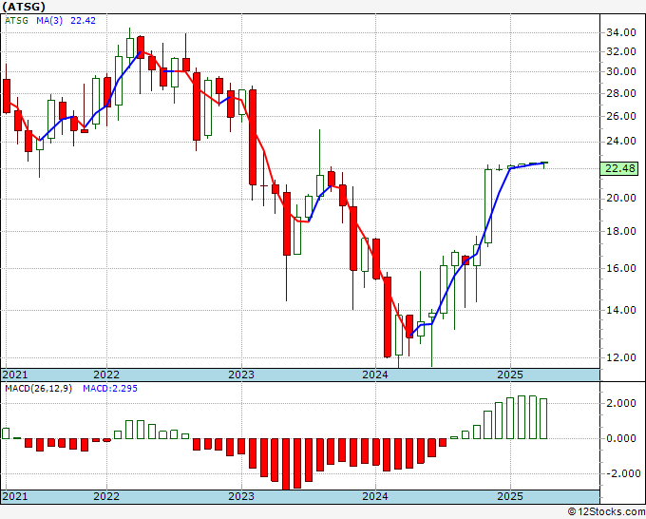
Task: Click the first green MACD bar of 2025
Action: pyautogui.click(x=510, y=418)
